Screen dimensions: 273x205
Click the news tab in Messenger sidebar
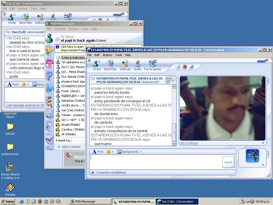click(x=49, y=113)
